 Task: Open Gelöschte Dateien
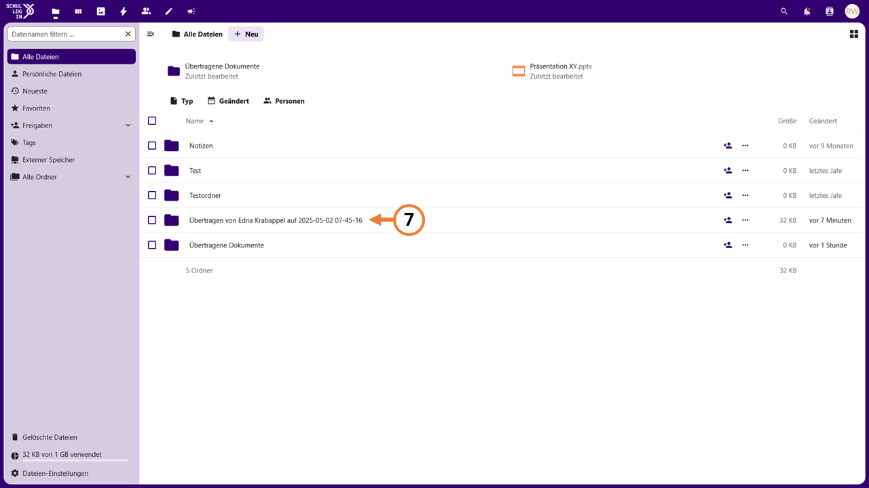click(x=71, y=437)
